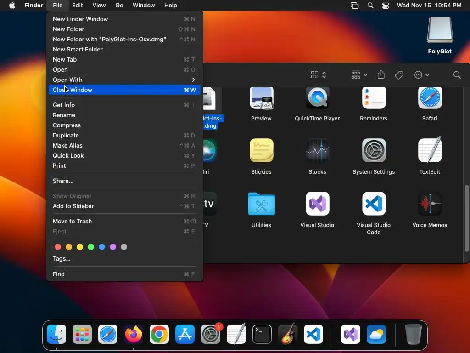Click the Finder window search icon
Viewport: 470px width, 353px height.
point(457,75)
